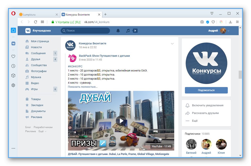Open the VK messenger icon in Opera sidebar
This screenshot has width=251, height=166.
[x=13, y=43]
